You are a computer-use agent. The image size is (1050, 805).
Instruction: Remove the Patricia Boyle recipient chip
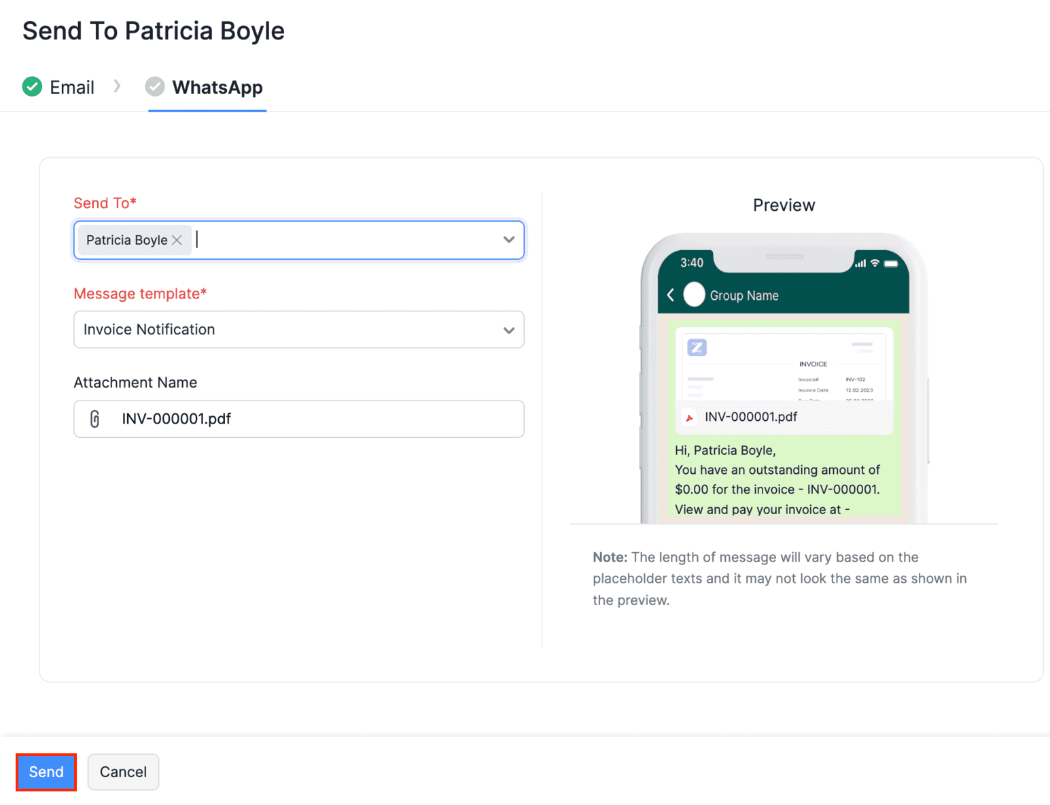coord(177,240)
